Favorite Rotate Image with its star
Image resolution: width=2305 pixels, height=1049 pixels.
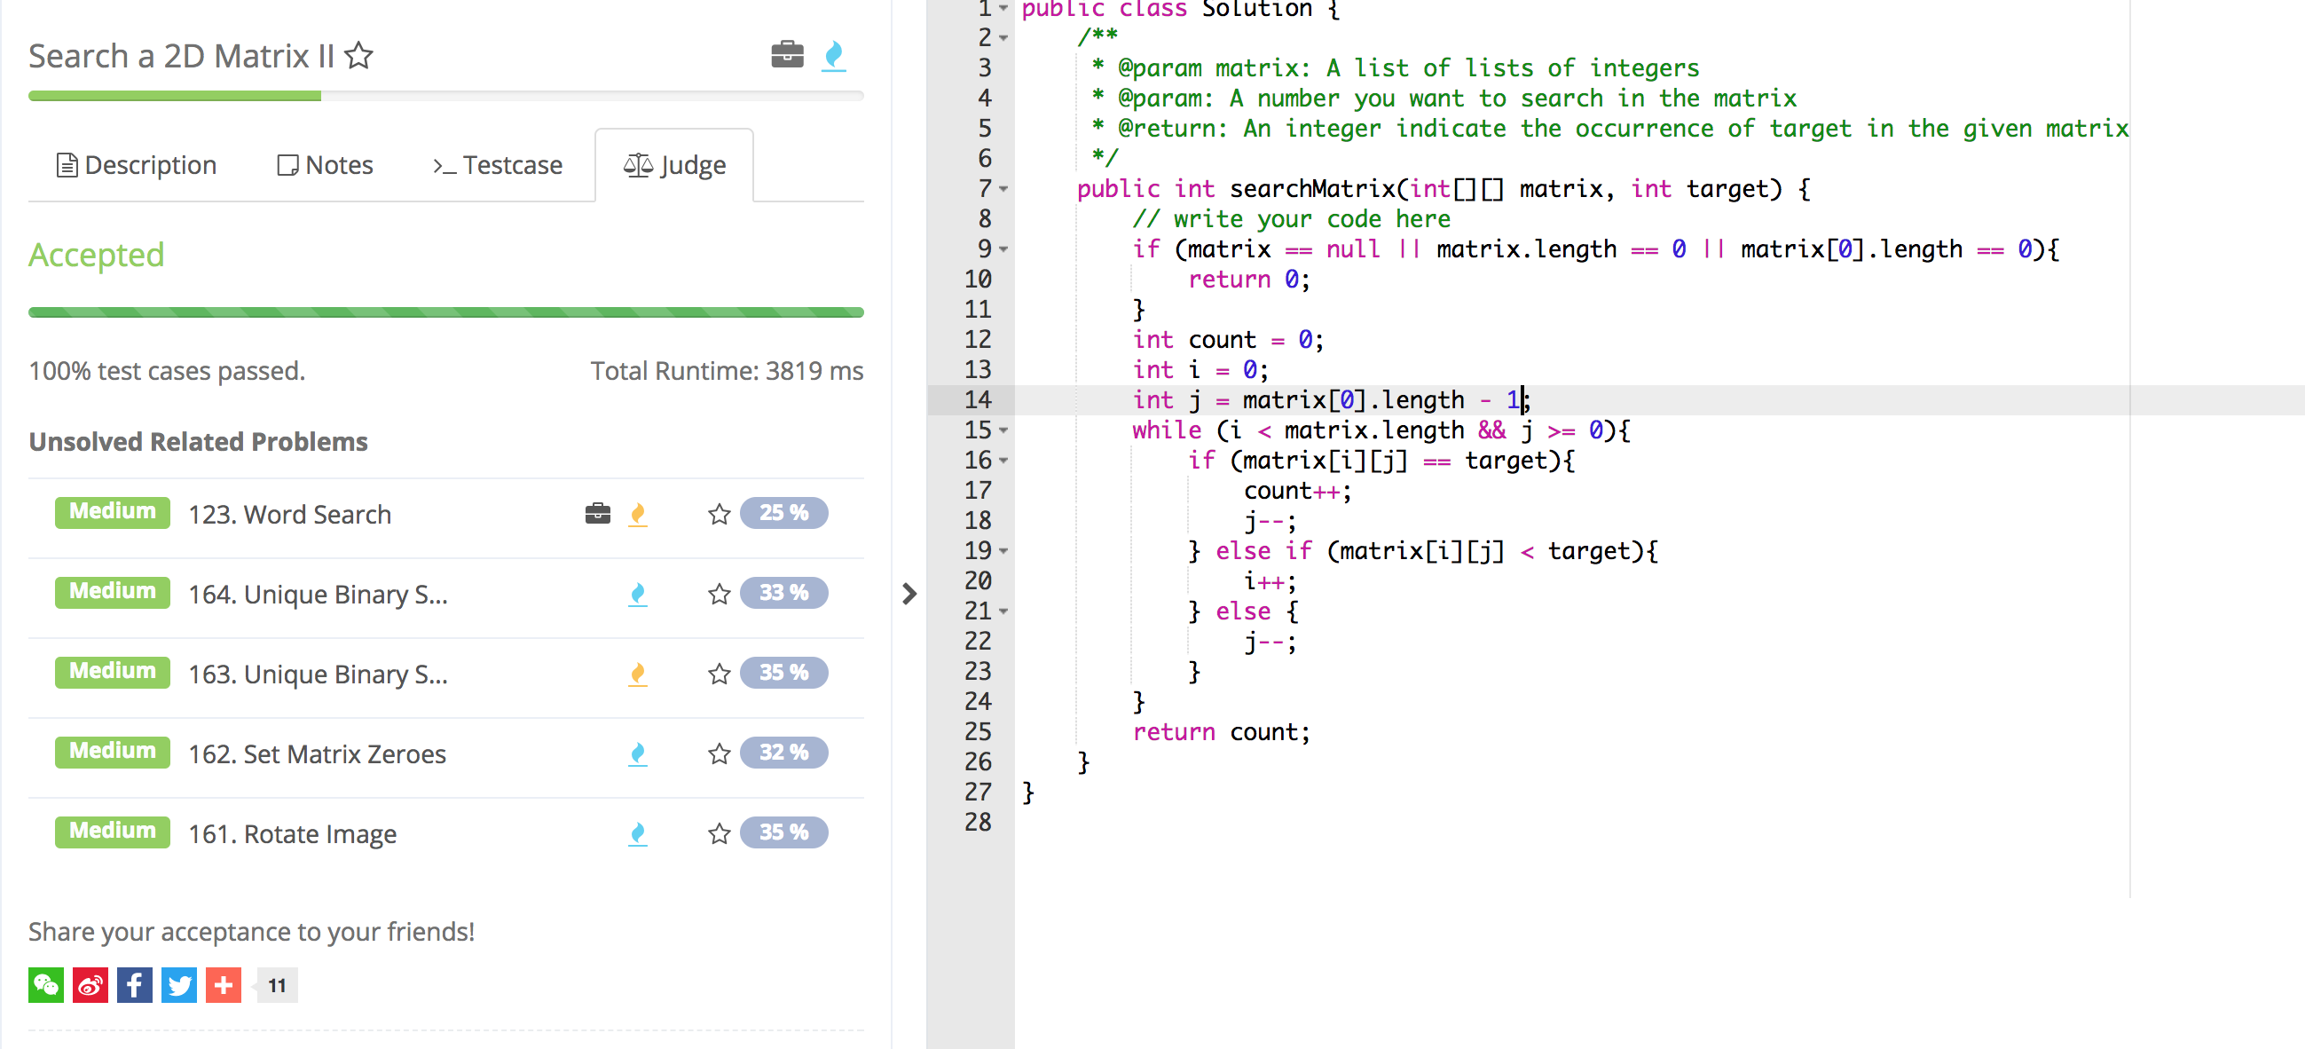tap(719, 833)
